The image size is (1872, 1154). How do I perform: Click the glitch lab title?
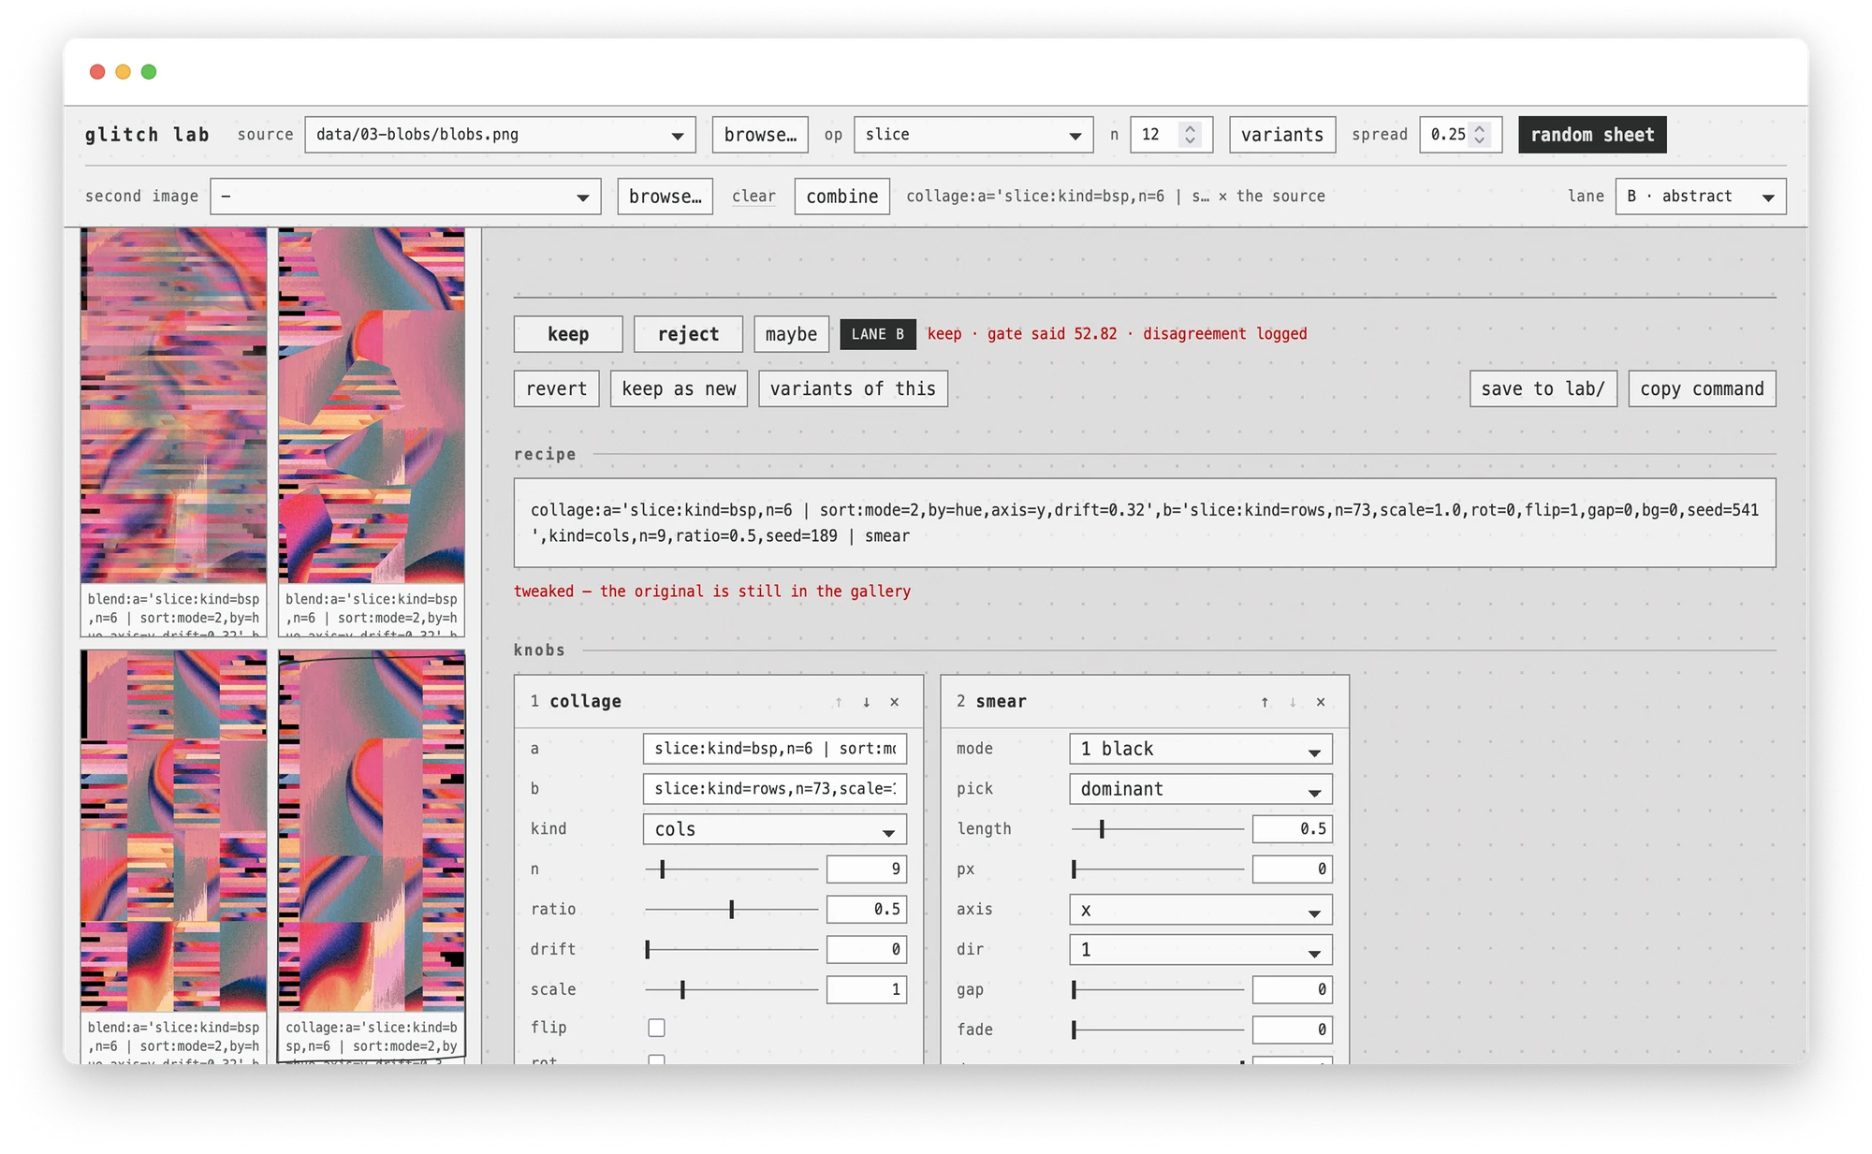[x=147, y=135]
